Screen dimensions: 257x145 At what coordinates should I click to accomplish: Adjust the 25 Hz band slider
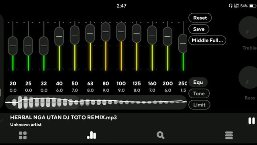coord(28,46)
